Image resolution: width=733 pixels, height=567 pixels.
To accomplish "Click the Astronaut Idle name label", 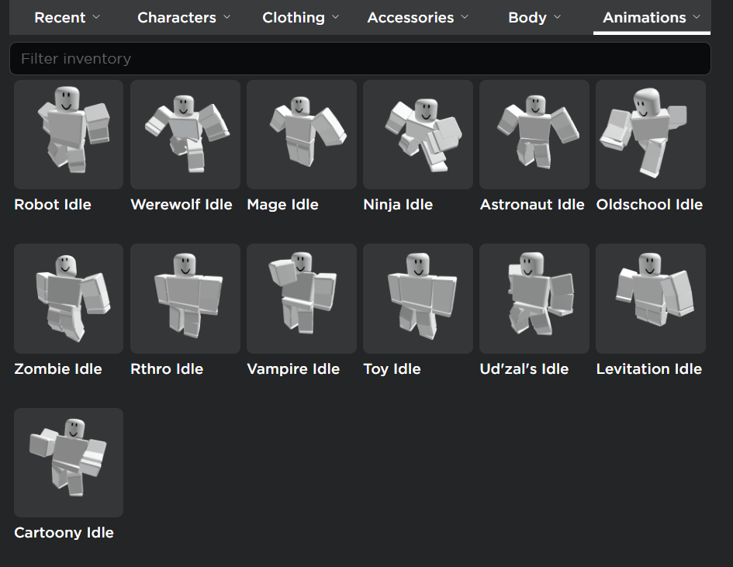I will (532, 205).
